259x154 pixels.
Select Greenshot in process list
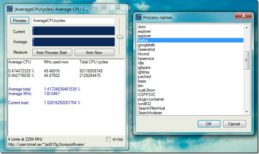pyautogui.click(x=190, y=49)
